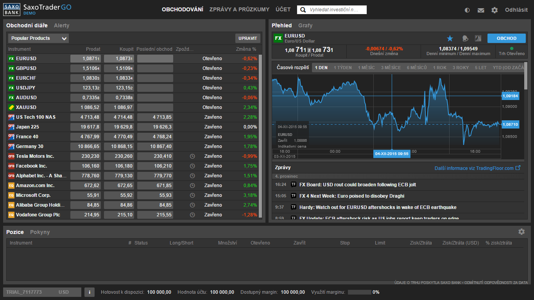This screenshot has height=300, width=534.
Task: Open the ÚČET menu
Action: [283, 10]
